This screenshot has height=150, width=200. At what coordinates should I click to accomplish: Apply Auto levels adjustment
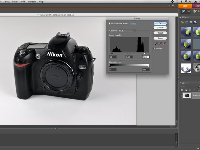pos(160,38)
